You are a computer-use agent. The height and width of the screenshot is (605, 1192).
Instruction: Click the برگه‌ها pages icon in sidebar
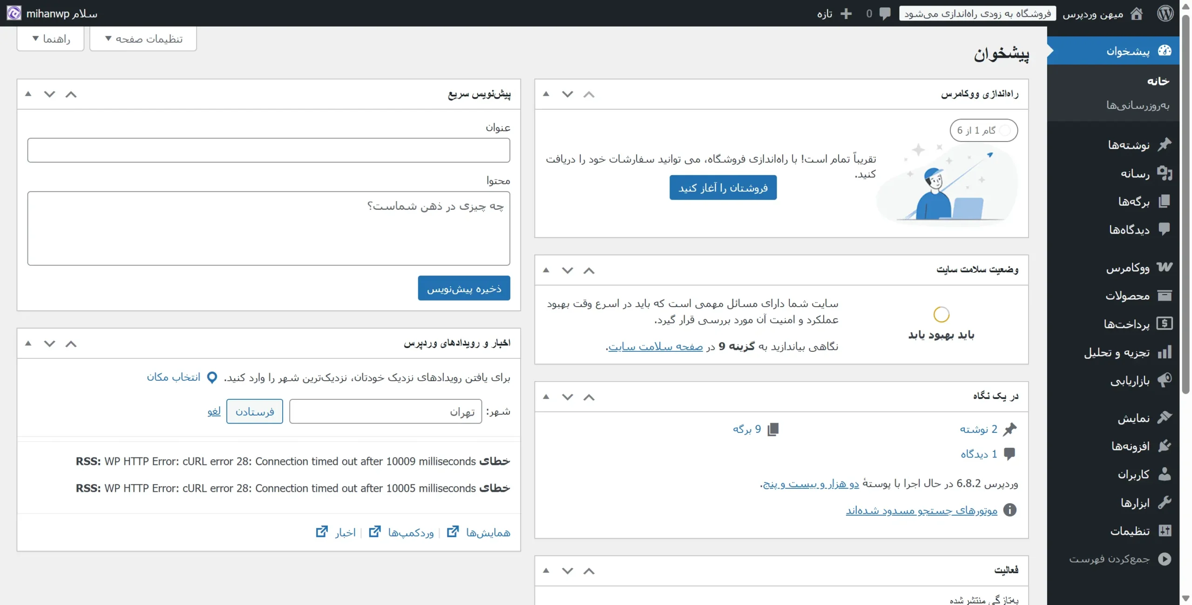1165,202
